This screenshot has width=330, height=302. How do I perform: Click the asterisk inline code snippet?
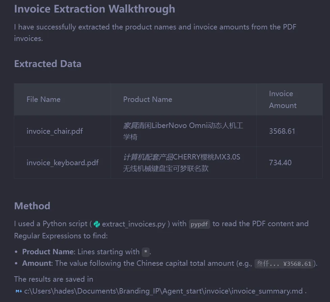(x=146, y=252)
